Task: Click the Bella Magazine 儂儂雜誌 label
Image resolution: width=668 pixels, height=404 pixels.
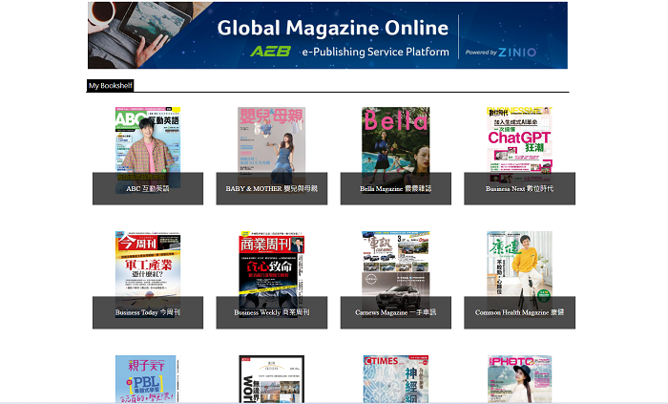Action: pyautogui.click(x=395, y=189)
